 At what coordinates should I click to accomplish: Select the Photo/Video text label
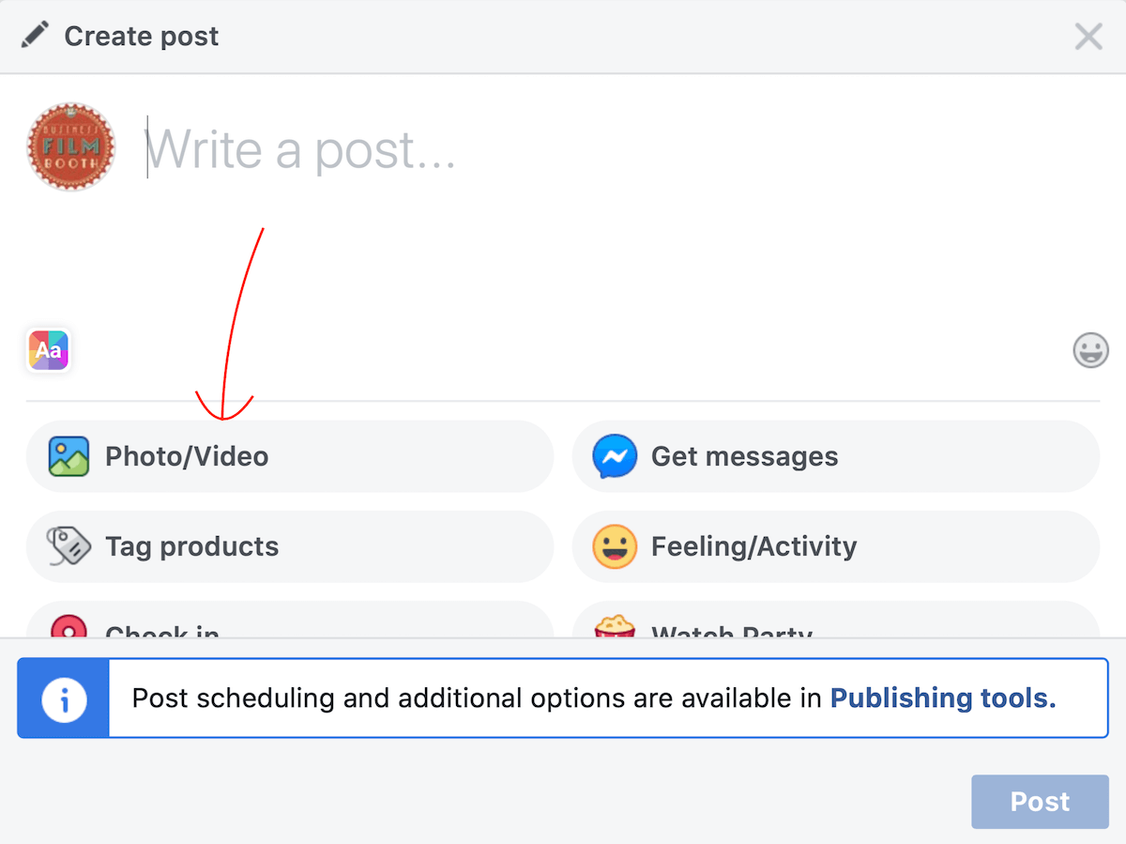pyautogui.click(x=187, y=456)
